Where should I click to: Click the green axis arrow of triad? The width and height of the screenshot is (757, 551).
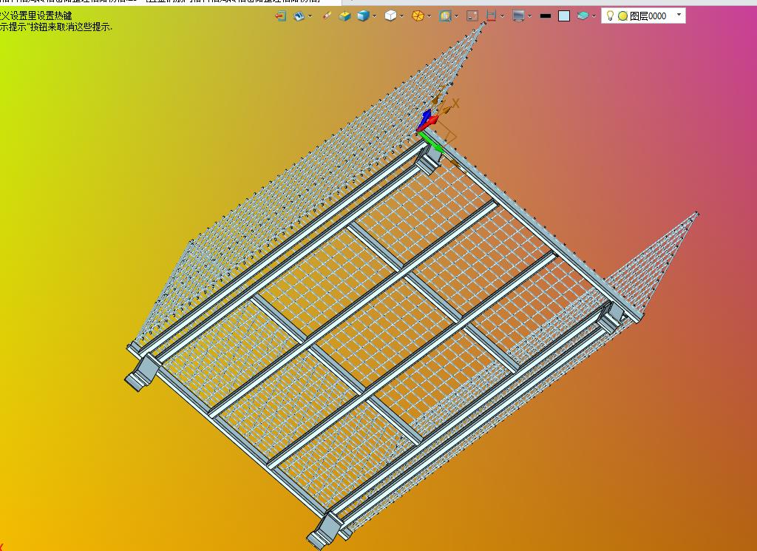(431, 143)
